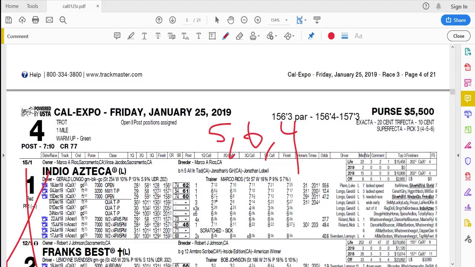
Task: Open the Export PDF side tool
Action: click(468, 52)
